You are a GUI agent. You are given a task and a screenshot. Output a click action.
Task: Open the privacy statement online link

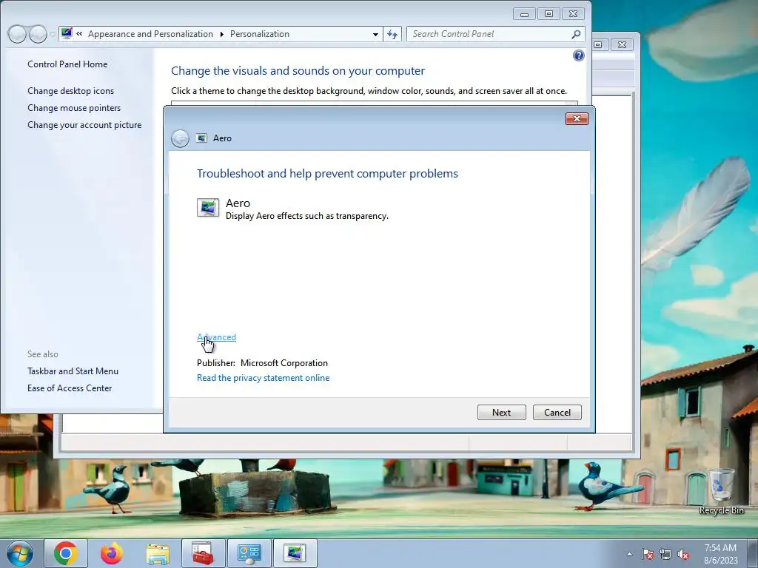pos(263,378)
